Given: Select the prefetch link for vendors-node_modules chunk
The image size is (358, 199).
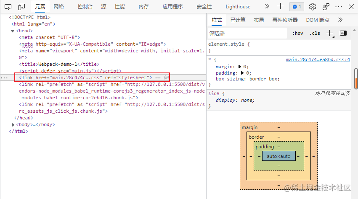Looking at the screenshot, I should click(111, 91).
